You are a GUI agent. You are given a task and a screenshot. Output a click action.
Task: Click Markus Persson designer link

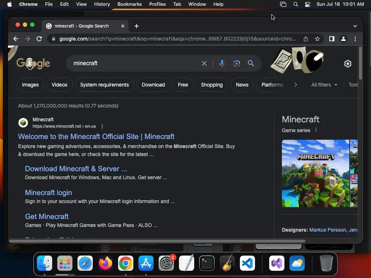(328, 230)
